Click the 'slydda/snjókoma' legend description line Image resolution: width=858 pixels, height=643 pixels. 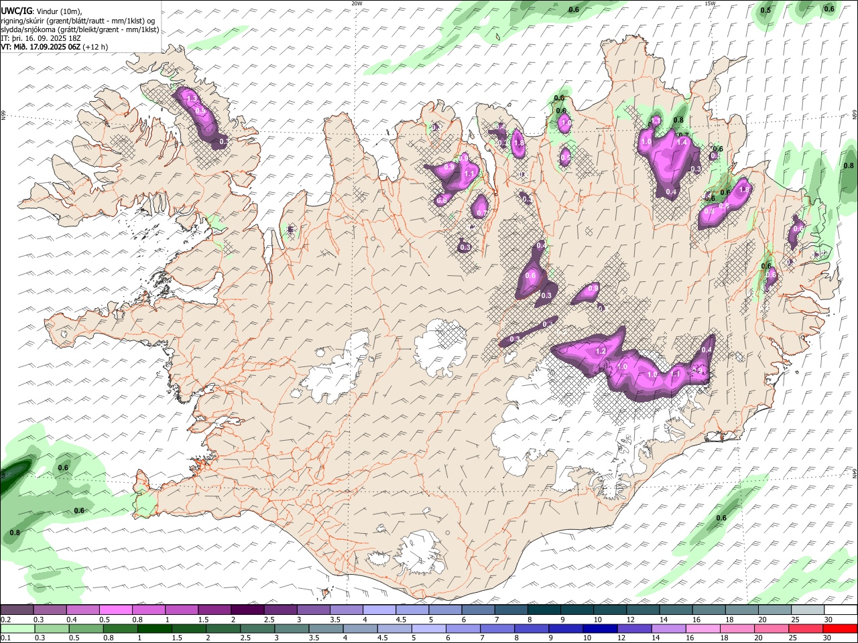80,29
